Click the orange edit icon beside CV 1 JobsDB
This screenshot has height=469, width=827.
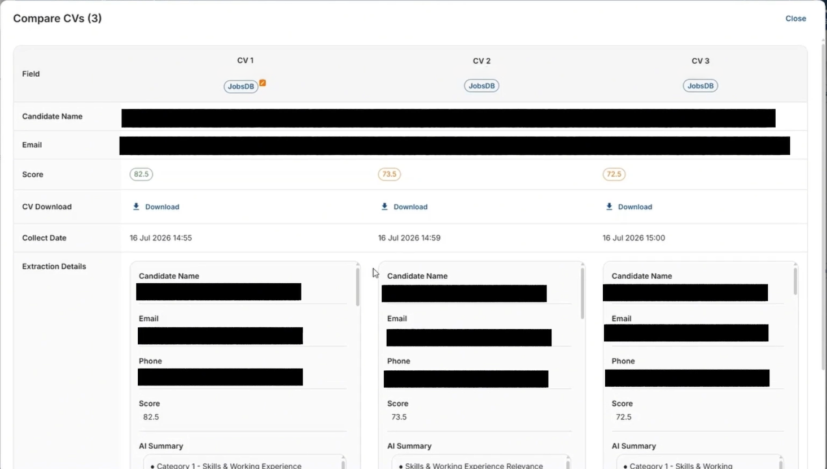point(262,83)
